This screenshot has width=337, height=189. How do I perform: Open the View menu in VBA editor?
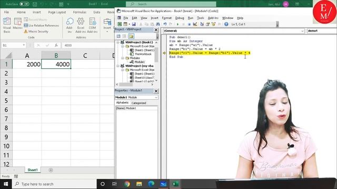[x=144, y=18]
